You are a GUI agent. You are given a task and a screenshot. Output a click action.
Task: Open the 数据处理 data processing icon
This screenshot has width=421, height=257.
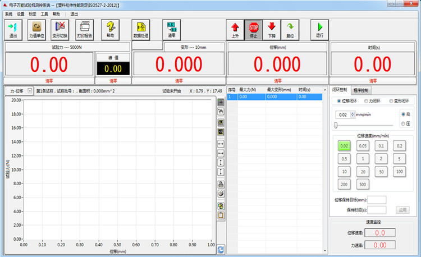141,30
